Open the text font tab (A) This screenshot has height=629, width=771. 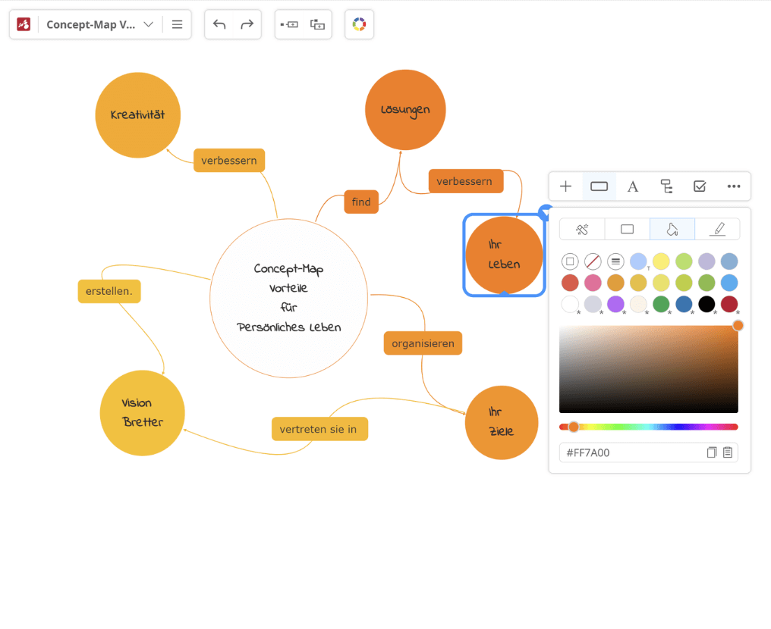click(632, 186)
